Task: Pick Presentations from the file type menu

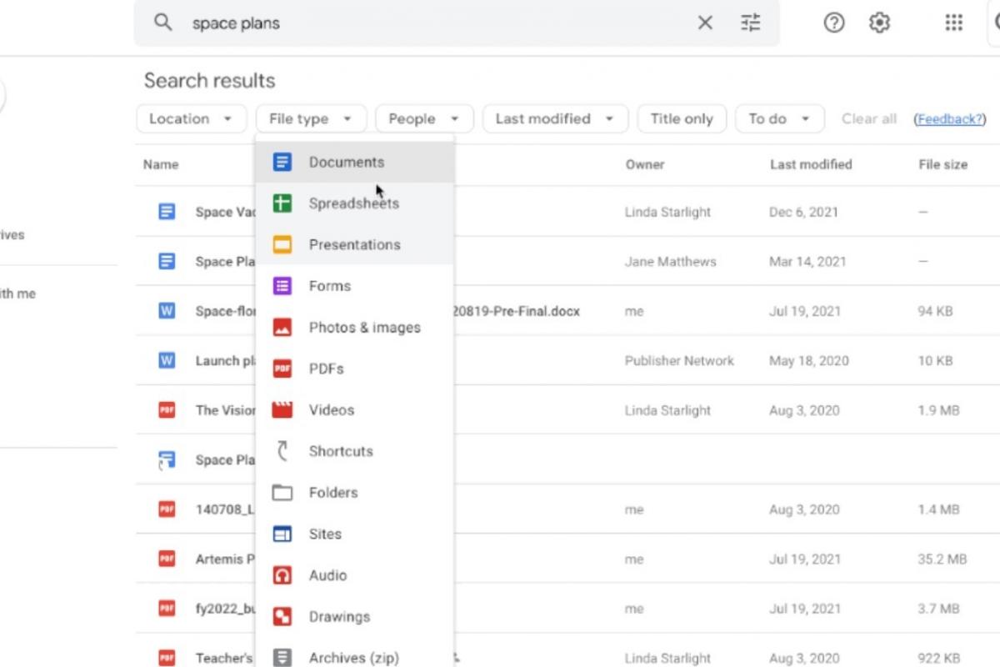Action: pos(354,244)
